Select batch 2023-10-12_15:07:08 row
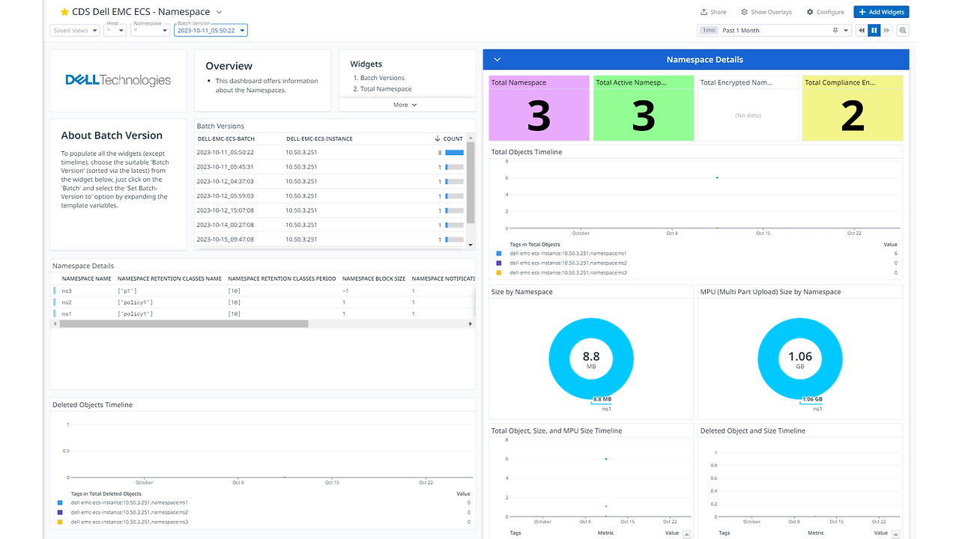 (330, 210)
